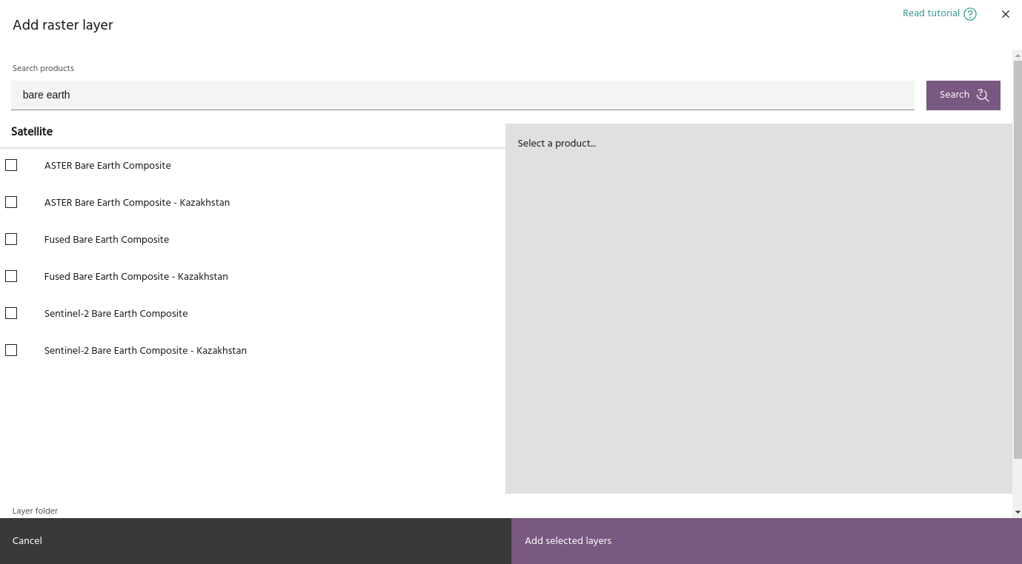Close the Add raster layer dialog
Image resolution: width=1022 pixels, height=564 pixels.
pos(1005,14)
